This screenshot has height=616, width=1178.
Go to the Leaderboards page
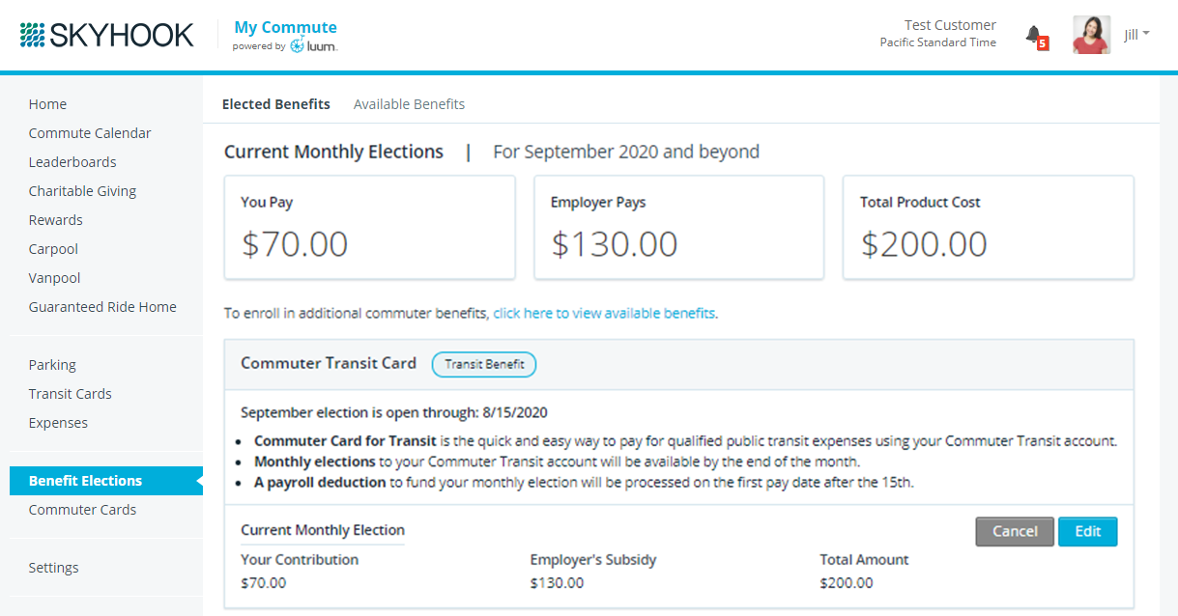pos(72,162)
